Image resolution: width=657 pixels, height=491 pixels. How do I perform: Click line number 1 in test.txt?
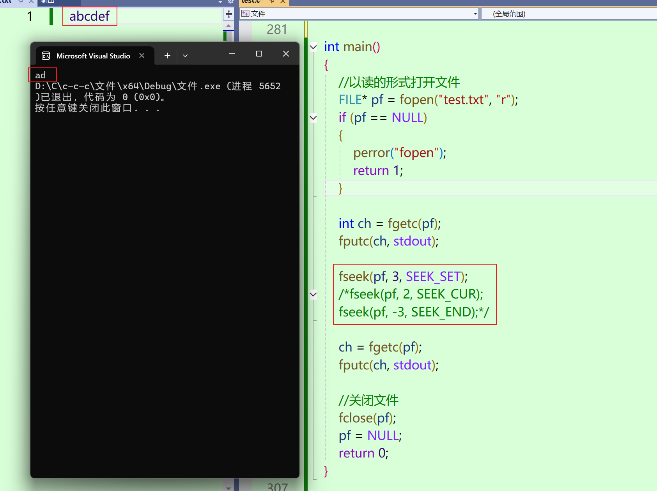(x=30, y=16)
